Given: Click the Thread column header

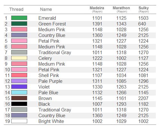Looking at the screenshot, I should (16, 9).
